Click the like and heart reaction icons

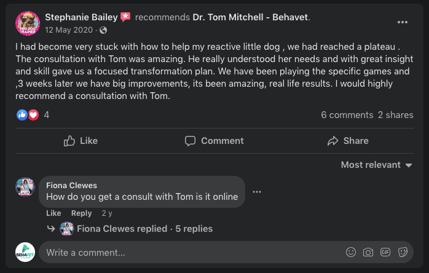click(x=28, y=115)
